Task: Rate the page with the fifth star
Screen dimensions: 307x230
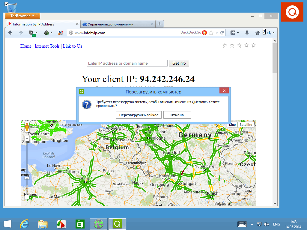Action: [x=254, y=46]
